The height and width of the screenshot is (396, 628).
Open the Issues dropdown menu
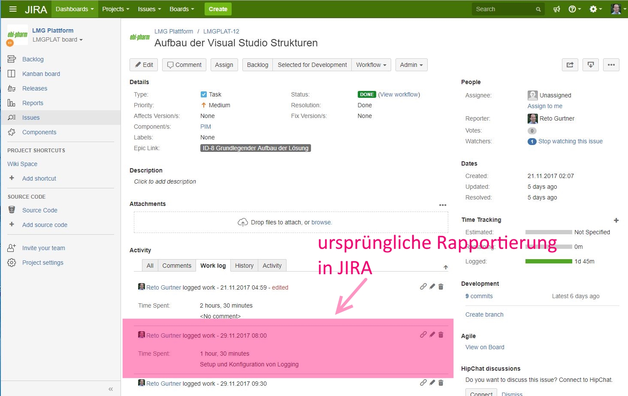click(x=149, y=9)
